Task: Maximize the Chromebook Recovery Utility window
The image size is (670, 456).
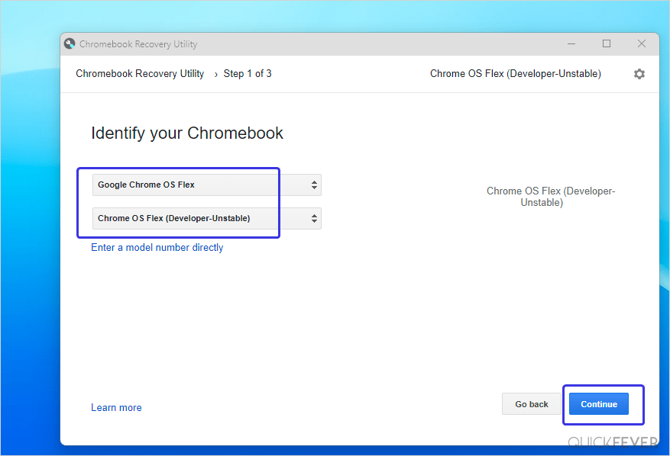Action: pos(607,43)
